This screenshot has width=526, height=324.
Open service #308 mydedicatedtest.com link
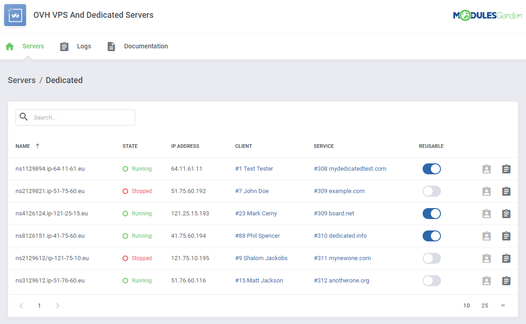(350, 168)
